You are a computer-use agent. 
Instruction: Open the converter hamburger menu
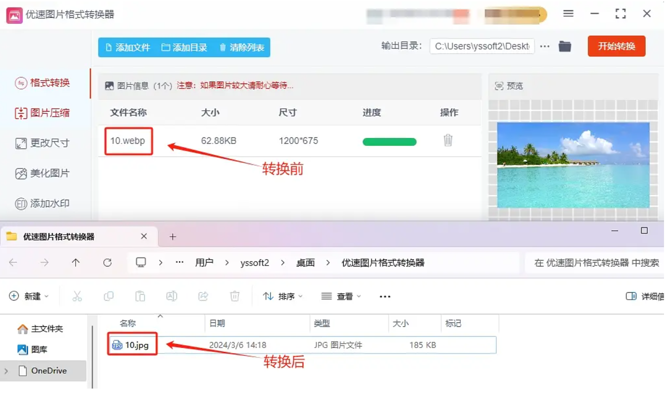(x=569, y=14)
